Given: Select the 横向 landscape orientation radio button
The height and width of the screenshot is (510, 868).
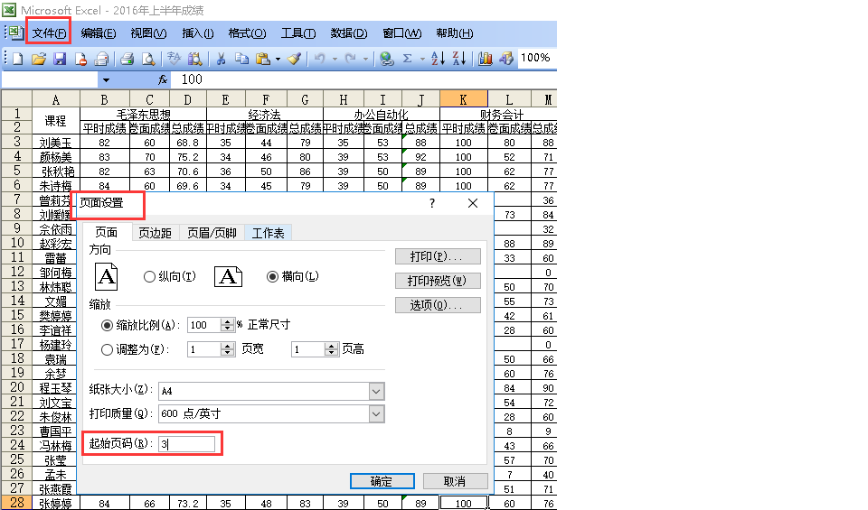Looking at the screenshot, I should (272, 277).
